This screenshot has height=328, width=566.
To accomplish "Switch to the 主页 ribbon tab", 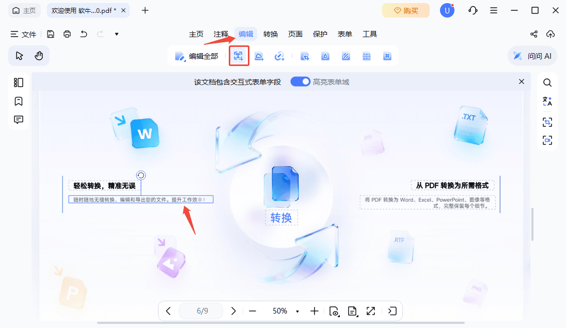I will coord(196,34).
